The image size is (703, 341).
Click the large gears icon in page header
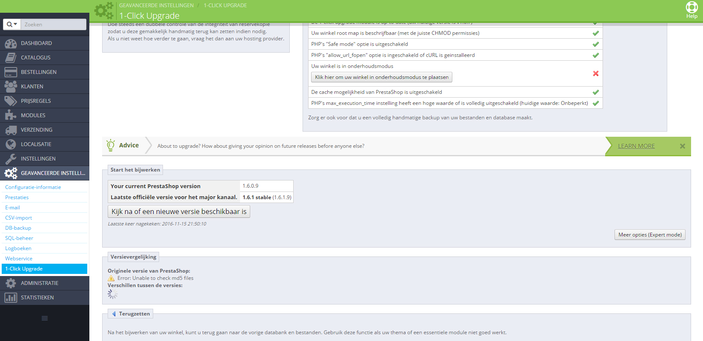[104, 11]
